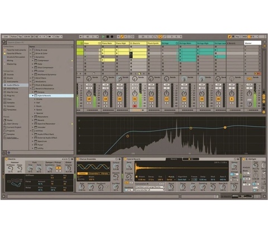Open the Plug-Ins category

[11, 96]
